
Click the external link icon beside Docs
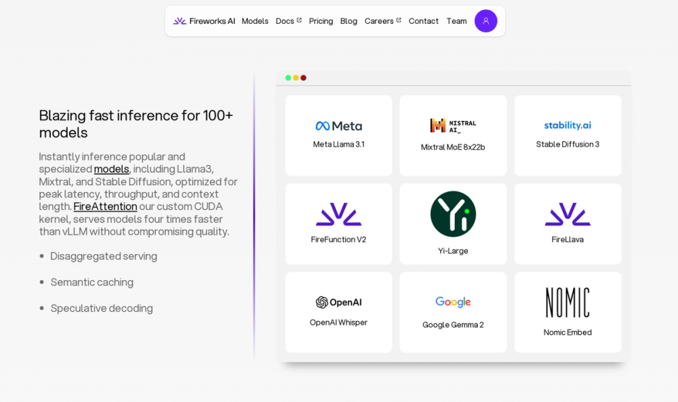pyautogui.click(x=299, y=20)
